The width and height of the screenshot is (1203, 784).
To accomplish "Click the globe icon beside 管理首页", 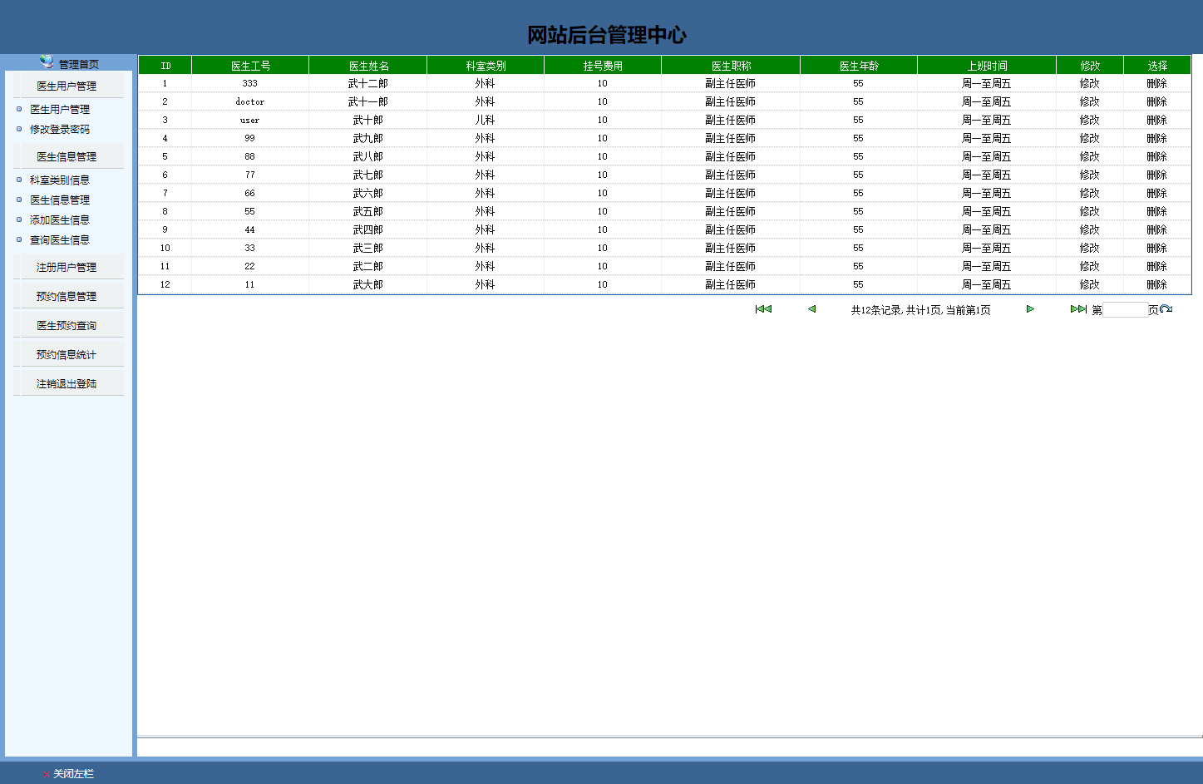I will pyautogui.click(x=47, y=62).
